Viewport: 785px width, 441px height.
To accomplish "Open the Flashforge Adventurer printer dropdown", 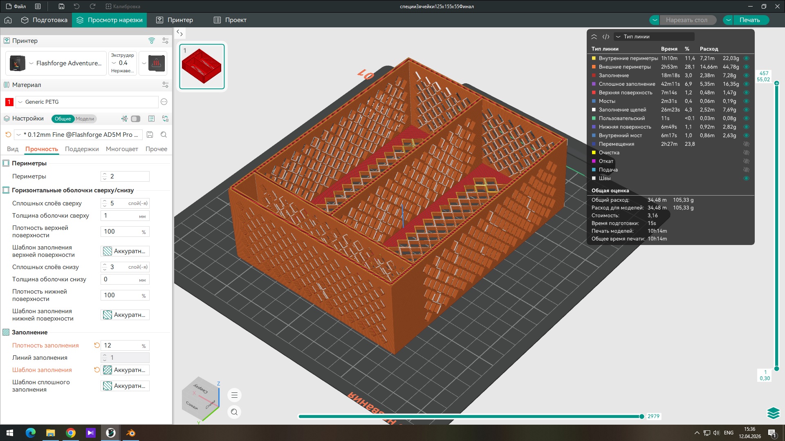I will tap(56, 63).
